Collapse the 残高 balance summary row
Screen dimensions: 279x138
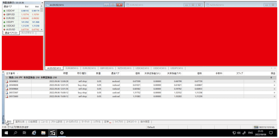pyautogui.click(x=7, y=78)
